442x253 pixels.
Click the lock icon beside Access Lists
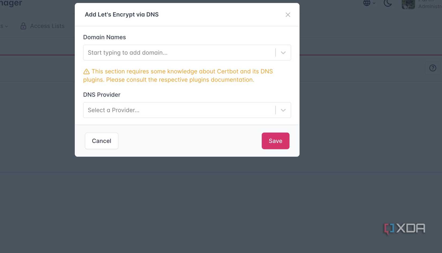click(x=23, y=26)
